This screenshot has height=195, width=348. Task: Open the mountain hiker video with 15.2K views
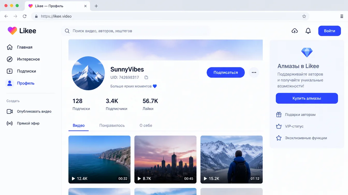tap(231, 159)
